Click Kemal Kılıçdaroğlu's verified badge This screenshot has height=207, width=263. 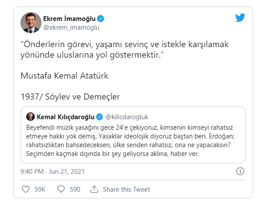(x=99, y=117)
